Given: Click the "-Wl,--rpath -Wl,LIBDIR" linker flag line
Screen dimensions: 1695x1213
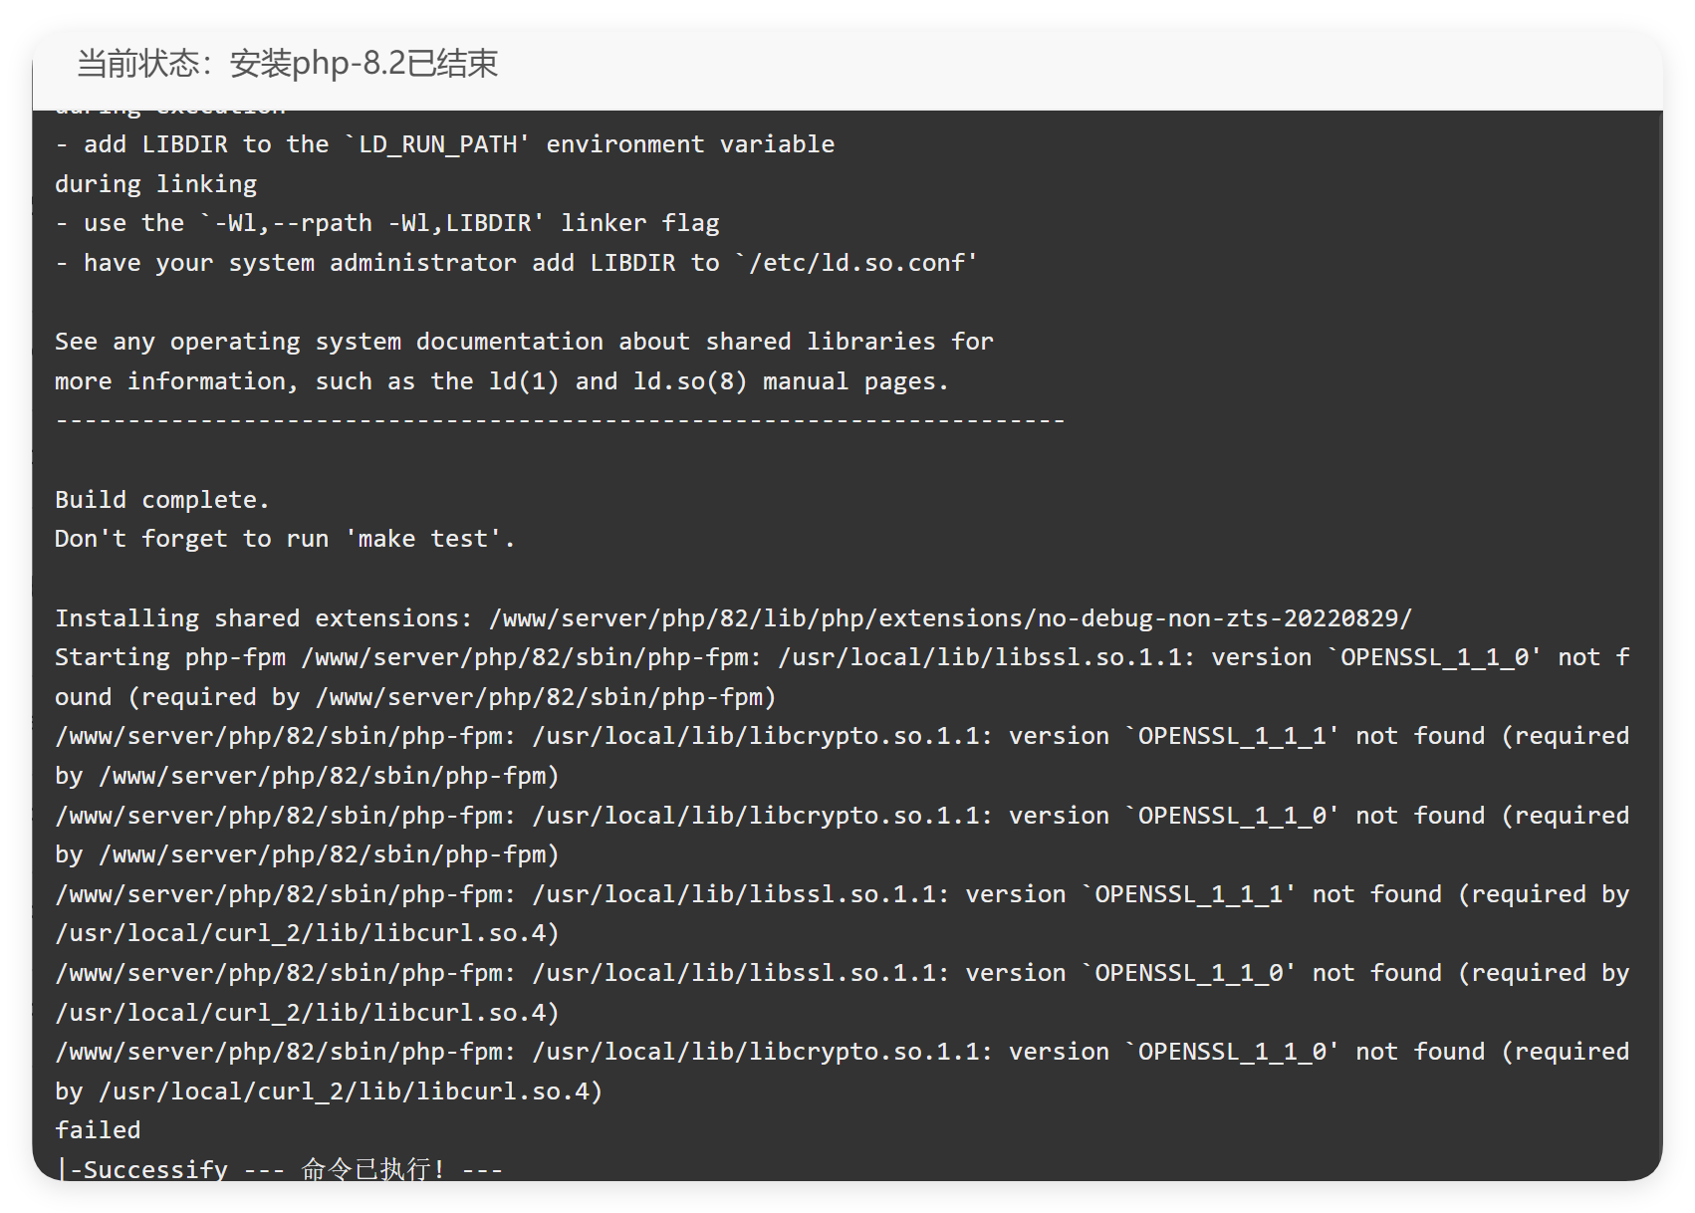Looking at the screenshot, I should pyautogui.click(x=386, y=223).
